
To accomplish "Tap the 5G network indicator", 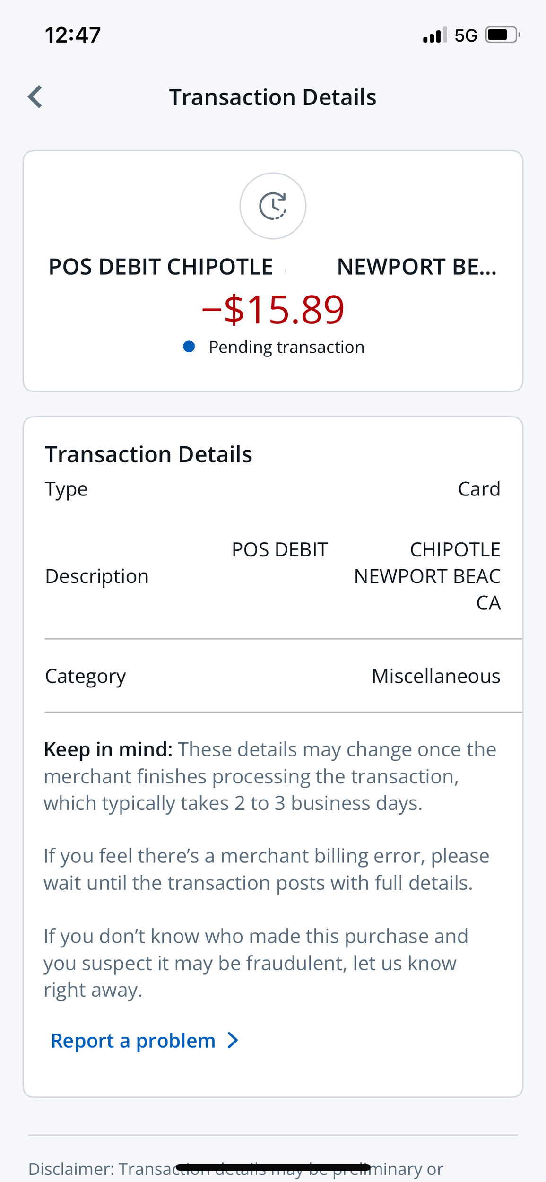I will (466, 35).
